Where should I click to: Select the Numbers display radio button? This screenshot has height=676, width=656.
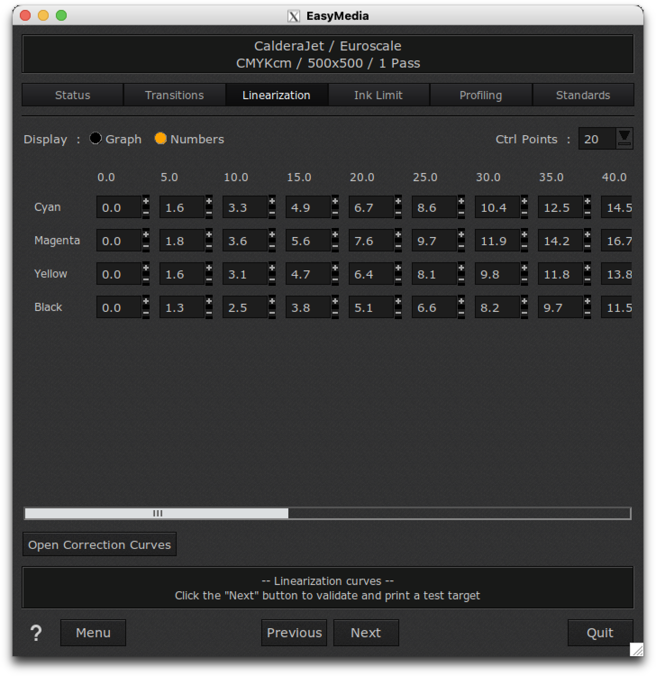160,138
